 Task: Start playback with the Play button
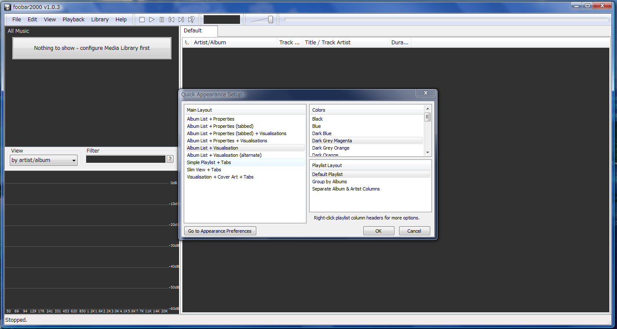tap(152, 20)
